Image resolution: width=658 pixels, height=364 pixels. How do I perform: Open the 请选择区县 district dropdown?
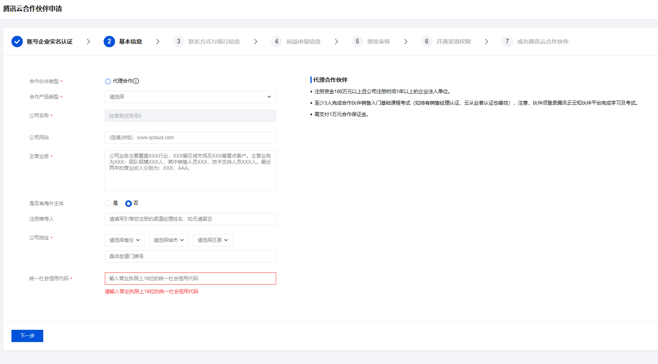[x=213, y=240]
